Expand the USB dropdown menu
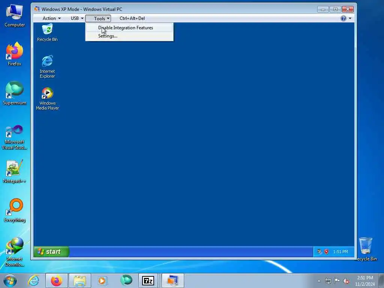The image size is (384, 288). point(77,18)
